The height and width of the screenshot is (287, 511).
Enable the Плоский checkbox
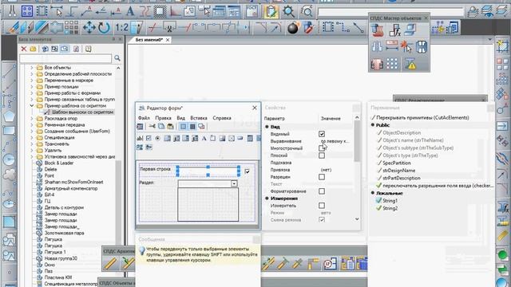pyautogui.click(x=322, y=155)
